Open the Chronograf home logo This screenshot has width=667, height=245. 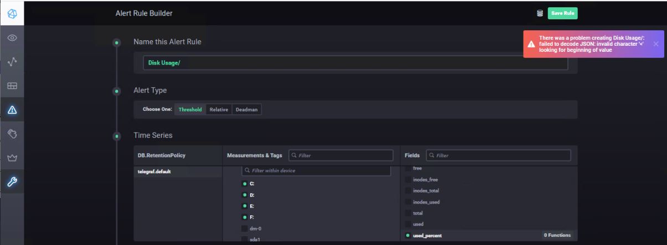[12, 13]
